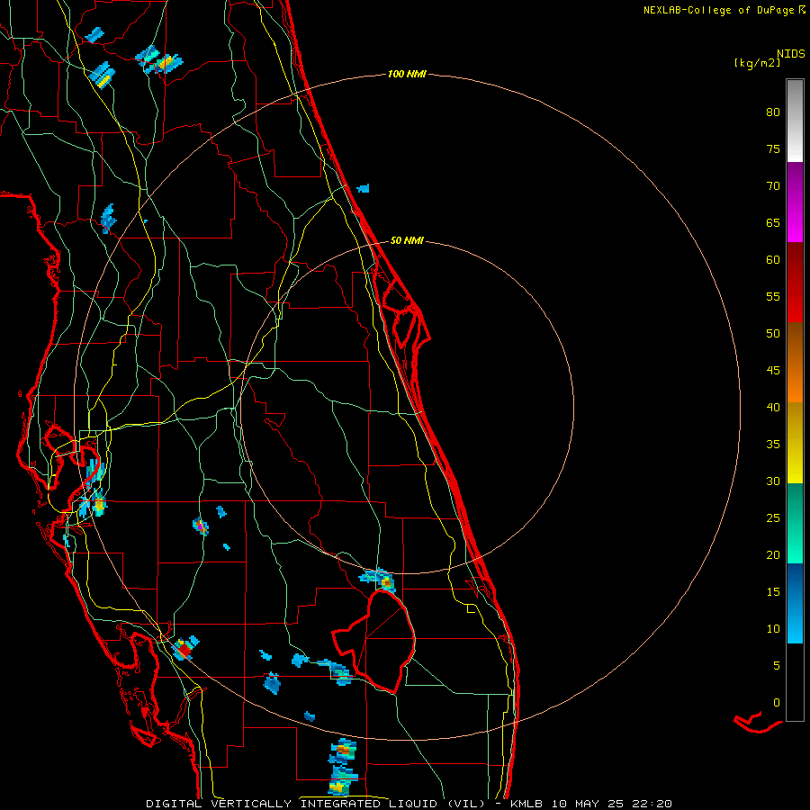Click the scale value 0

coord(777,703)
